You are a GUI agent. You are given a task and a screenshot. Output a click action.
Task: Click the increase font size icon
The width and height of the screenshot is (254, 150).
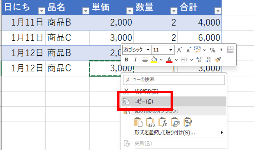click(179, 50)
